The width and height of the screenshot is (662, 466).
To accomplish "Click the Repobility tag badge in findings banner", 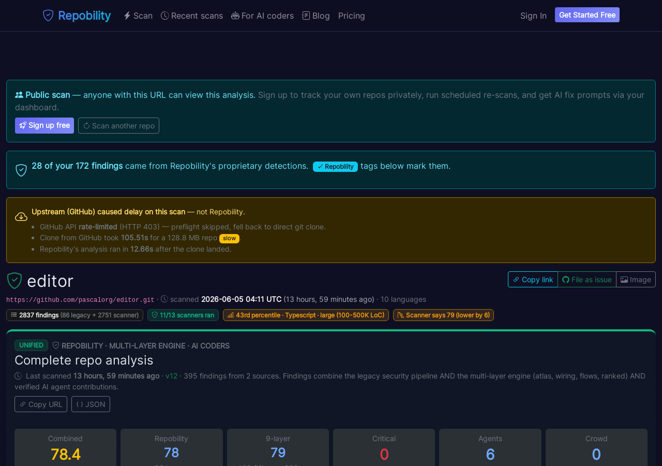I will click(335, 166).
